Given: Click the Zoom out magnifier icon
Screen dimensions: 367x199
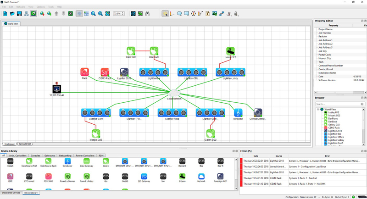Looking at the screenshot, I should click(x=94, y=14).
